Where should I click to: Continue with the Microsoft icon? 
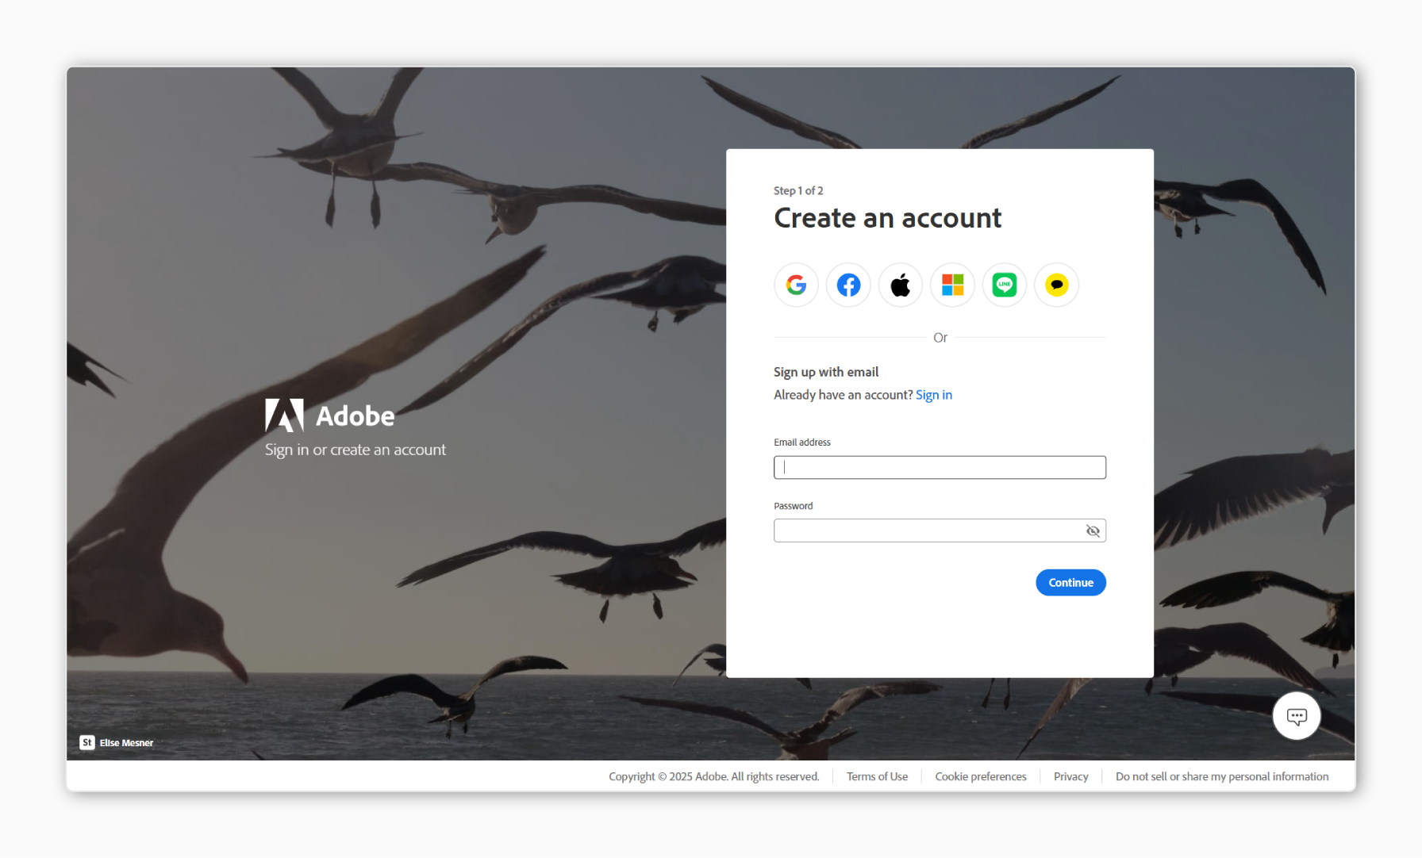pos(952,285)
